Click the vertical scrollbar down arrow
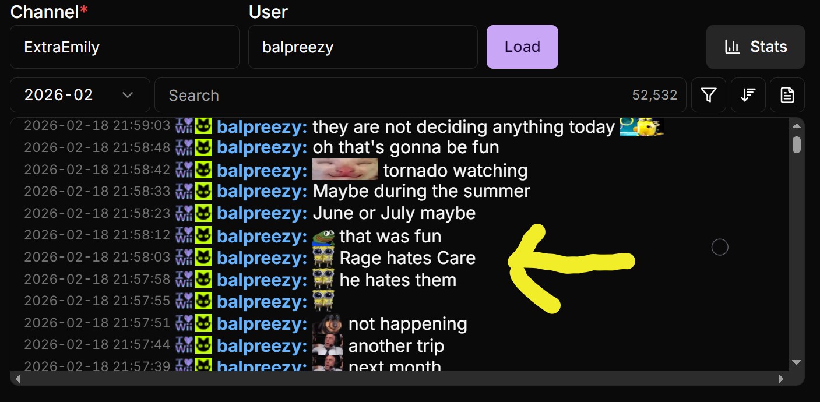The image size is (820, 402). pyautogui.click(x=797, y=362)
